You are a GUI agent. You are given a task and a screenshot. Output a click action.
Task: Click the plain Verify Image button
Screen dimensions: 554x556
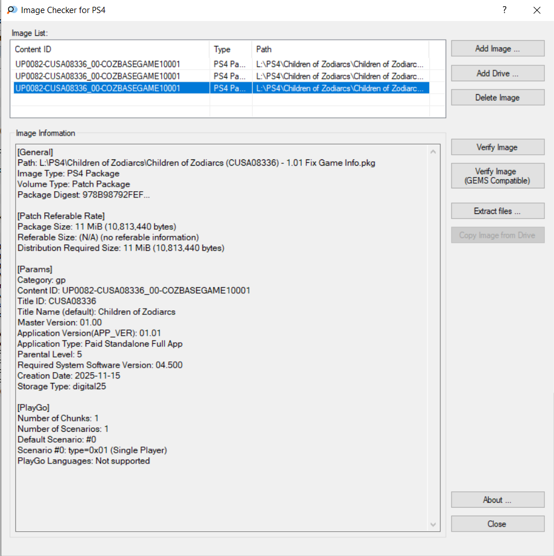click(497, 148)
